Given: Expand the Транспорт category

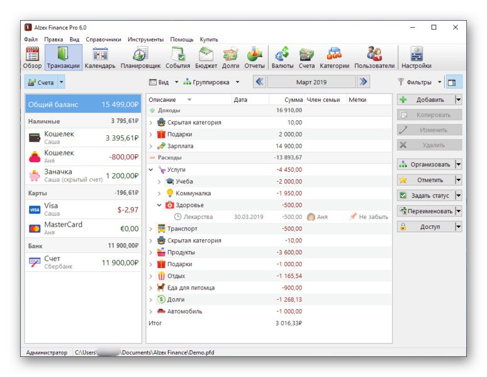Looking at the screenshot, I should click(x=150, y=228).
